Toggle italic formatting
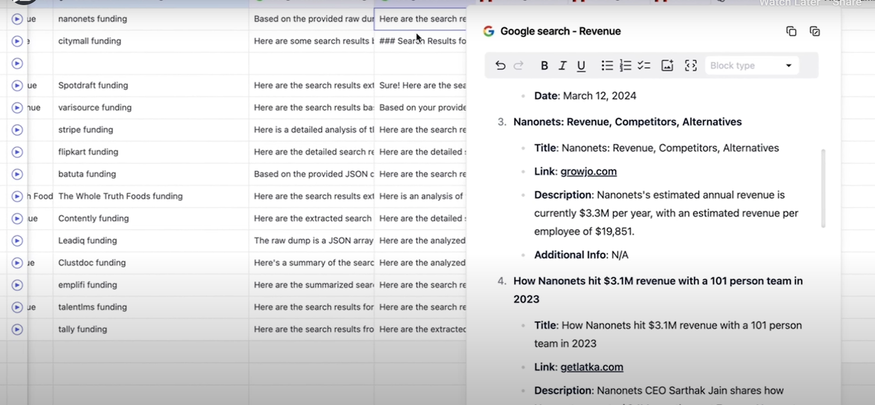Image resolution: width=875 pixels, height=405 pixels. (x=562, y=66)
